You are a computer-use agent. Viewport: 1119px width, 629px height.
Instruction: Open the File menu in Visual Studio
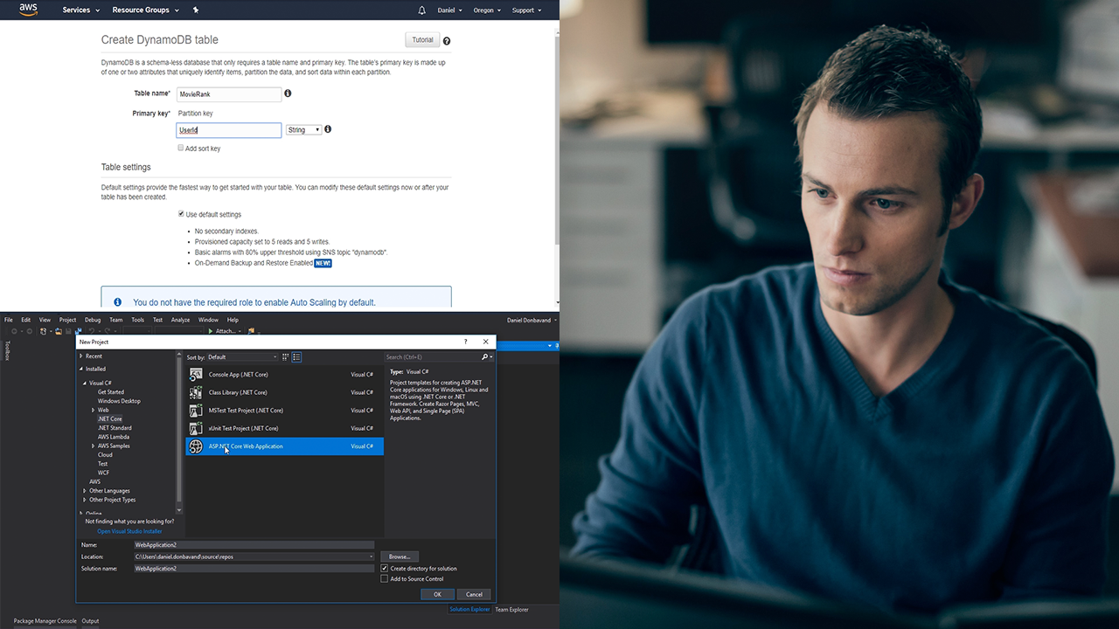[9, 320]
